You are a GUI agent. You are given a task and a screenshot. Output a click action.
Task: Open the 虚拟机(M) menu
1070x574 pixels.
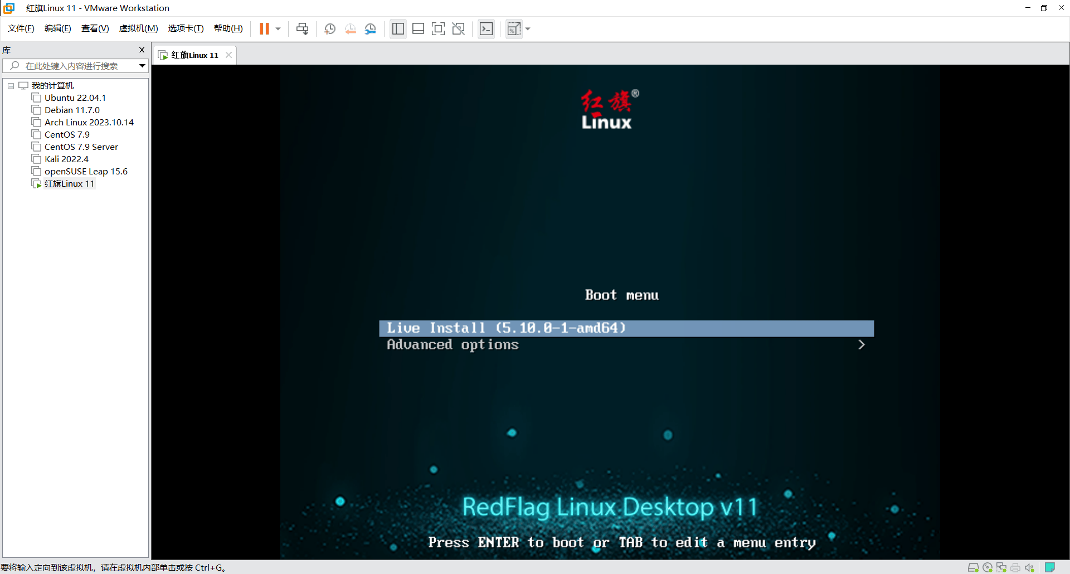(138, 28)
